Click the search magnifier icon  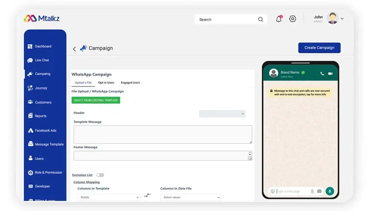click(x=261, y=19)
